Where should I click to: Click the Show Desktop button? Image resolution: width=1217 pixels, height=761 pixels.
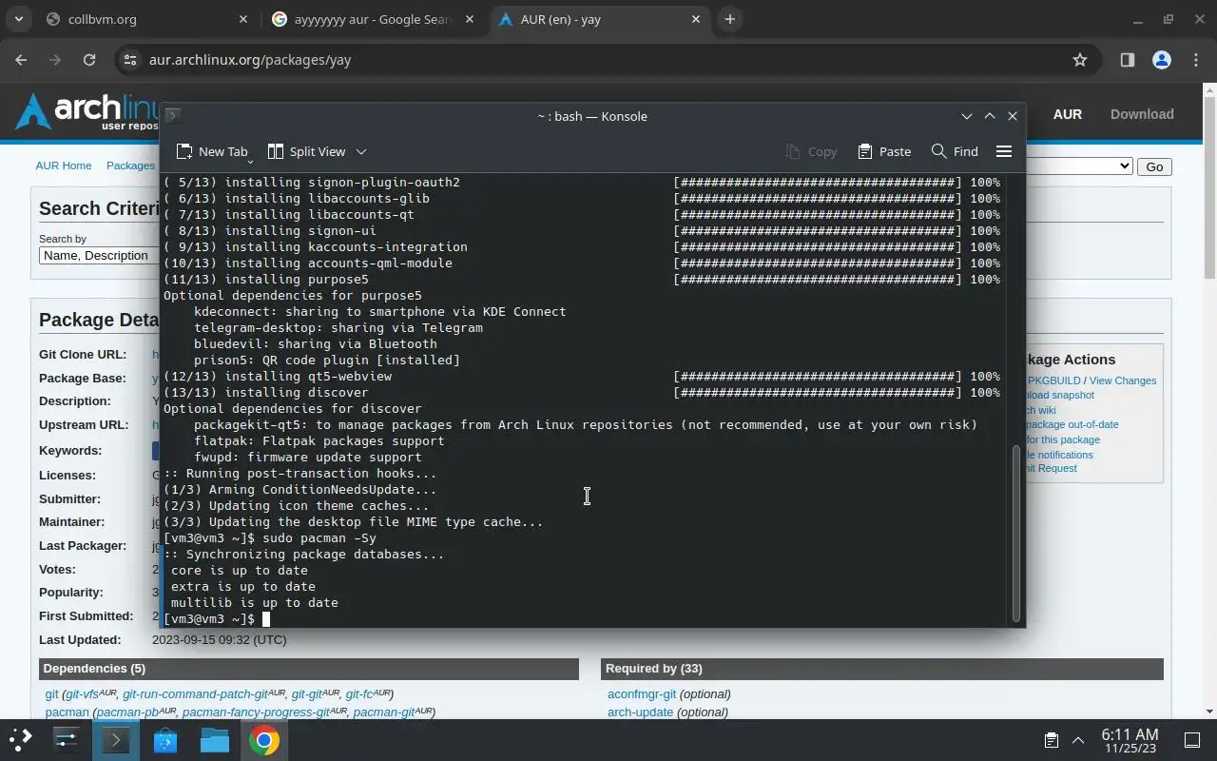[x=1191, y=739]
